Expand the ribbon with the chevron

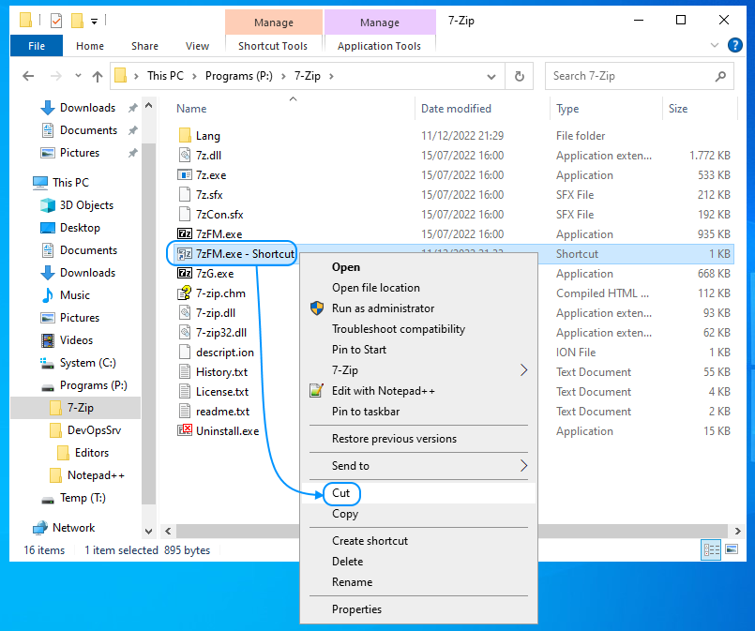click(715, 45)
